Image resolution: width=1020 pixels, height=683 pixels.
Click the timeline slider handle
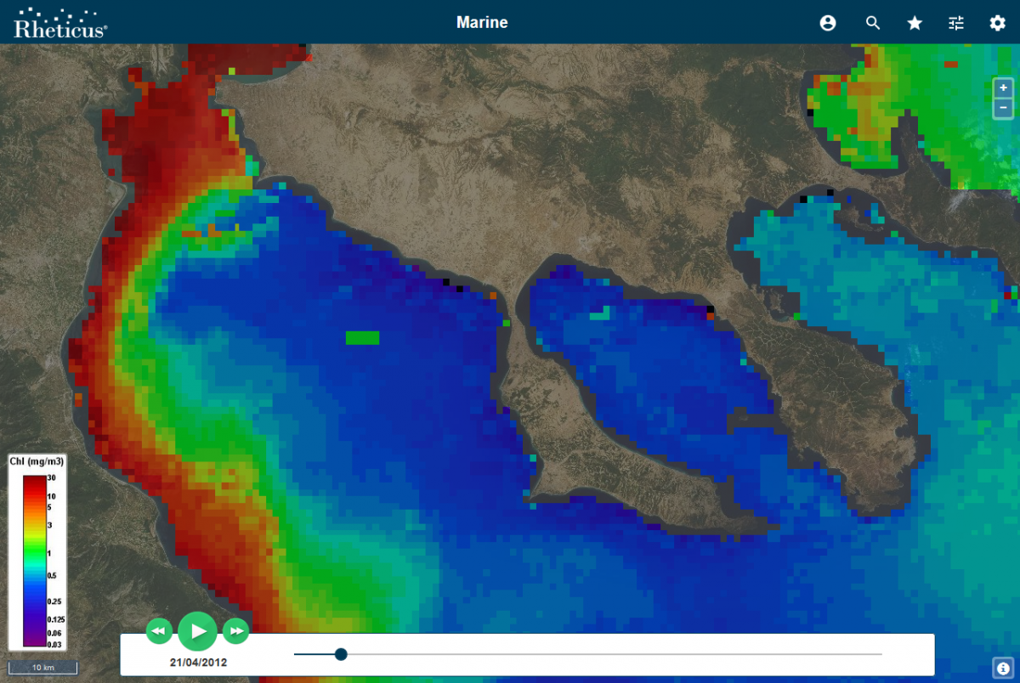point(341,654)
